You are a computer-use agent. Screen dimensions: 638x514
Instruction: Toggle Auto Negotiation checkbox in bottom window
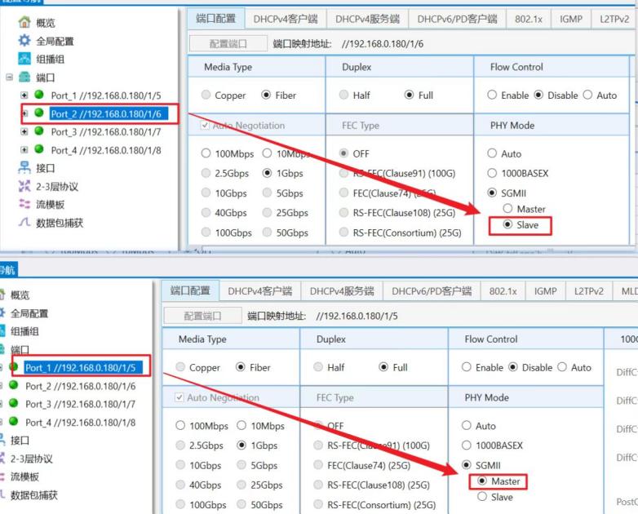pos(179,397)
